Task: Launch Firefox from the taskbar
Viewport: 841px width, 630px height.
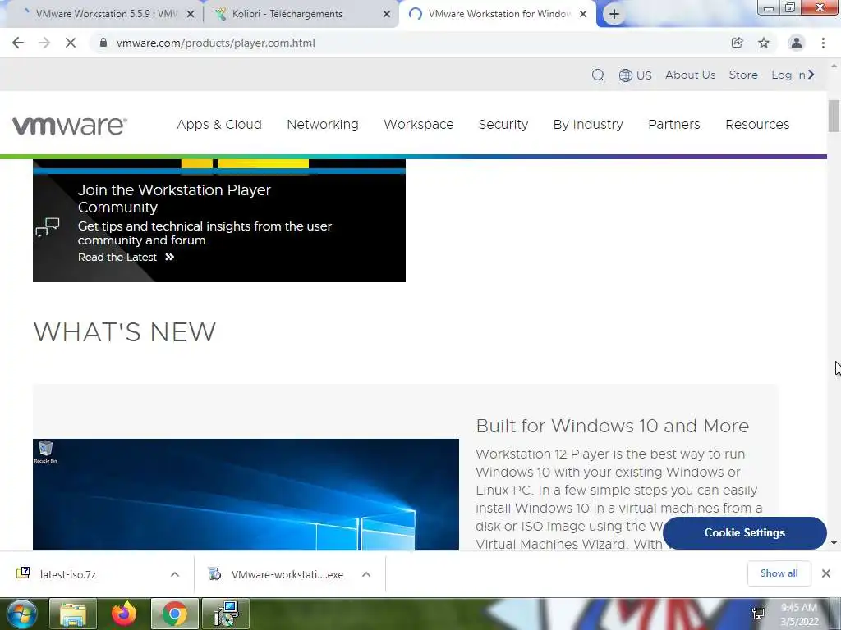Action: (124, 614)
